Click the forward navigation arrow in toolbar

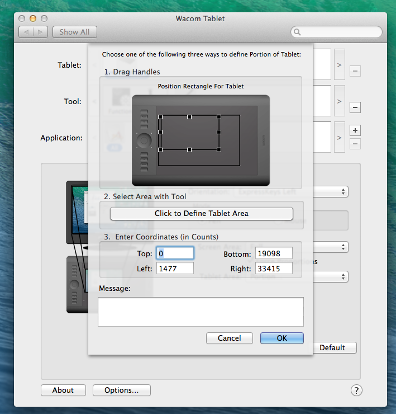click(x=40, y=32)
